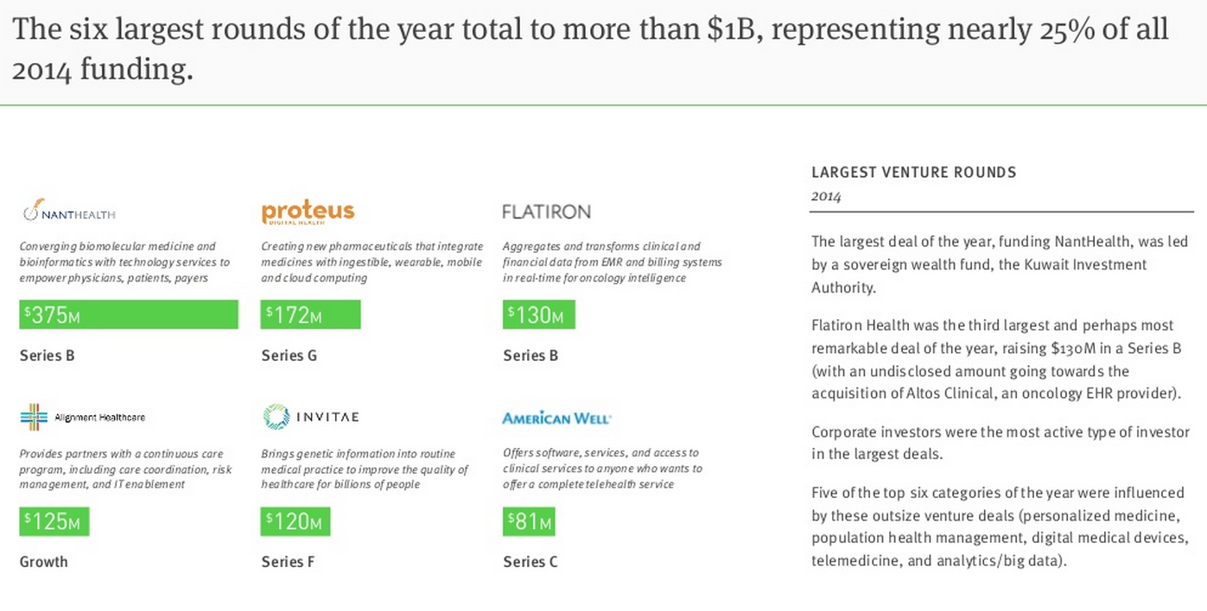Viewport: 1207px width, 611px height.
Task: Click the NantHealth description text
Action: point(124,262)
